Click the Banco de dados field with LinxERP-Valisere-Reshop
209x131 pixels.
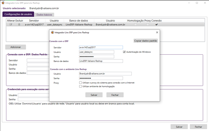(101, 61)
